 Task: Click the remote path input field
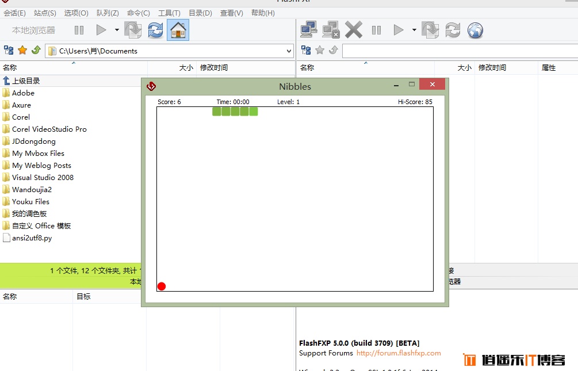point(460,51)
